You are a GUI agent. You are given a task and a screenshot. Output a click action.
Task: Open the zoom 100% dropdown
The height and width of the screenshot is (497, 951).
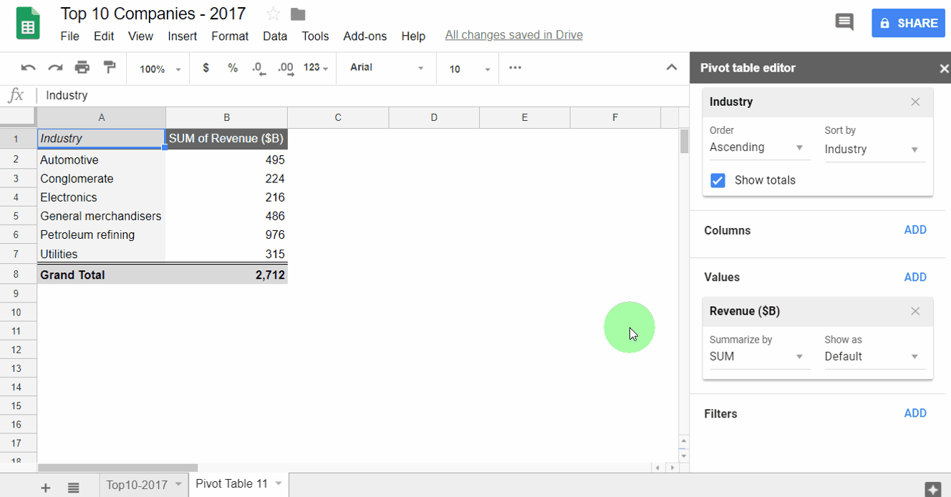point(160,69)
